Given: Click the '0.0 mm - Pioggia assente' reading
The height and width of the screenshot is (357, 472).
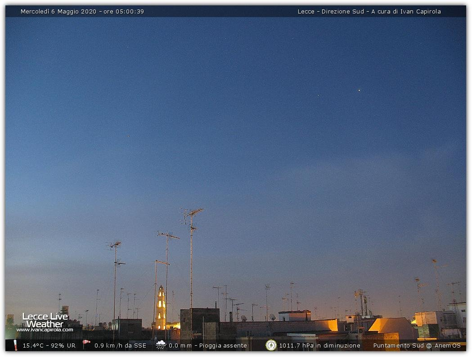Looking at the screenshot, I should click(x=208, y=346).
